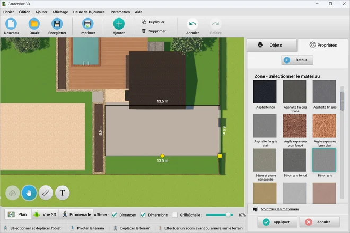Click the Nouveau new project icon

tap(11, 24)
